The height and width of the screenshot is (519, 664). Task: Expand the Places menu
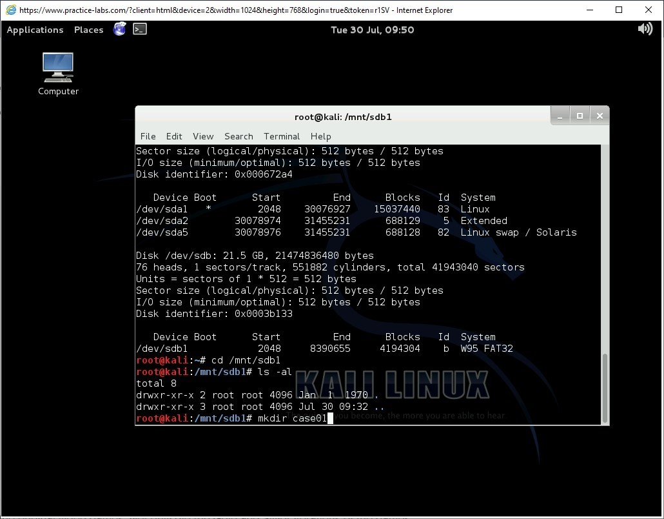[x=88, y=30]
